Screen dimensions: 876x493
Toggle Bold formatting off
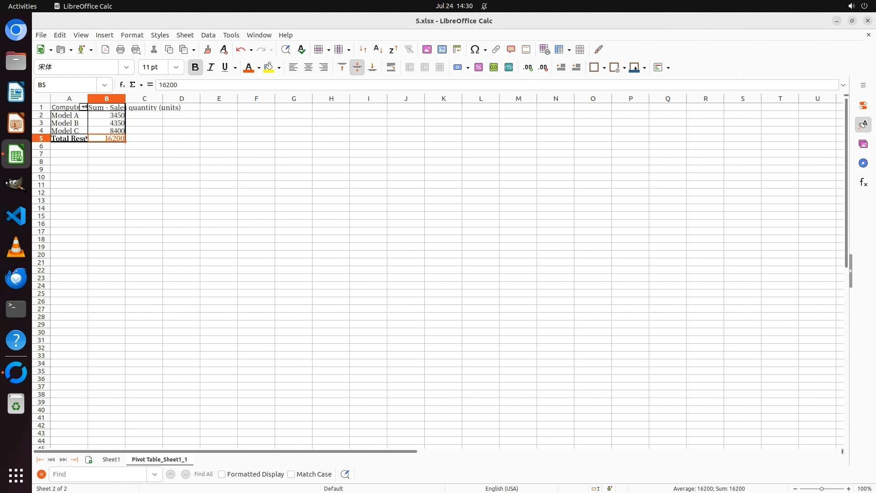(x=195, y=68)
